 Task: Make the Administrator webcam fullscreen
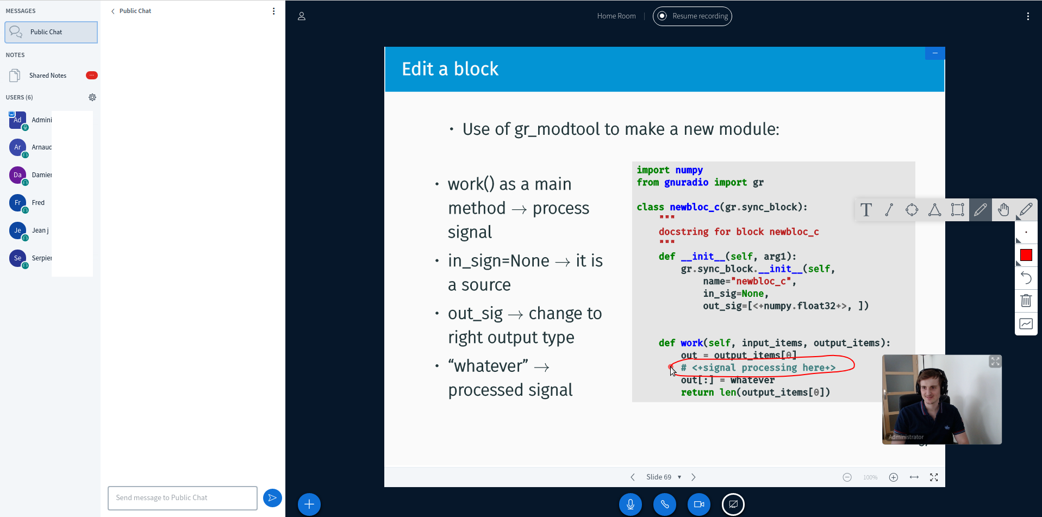pos(995,362)
